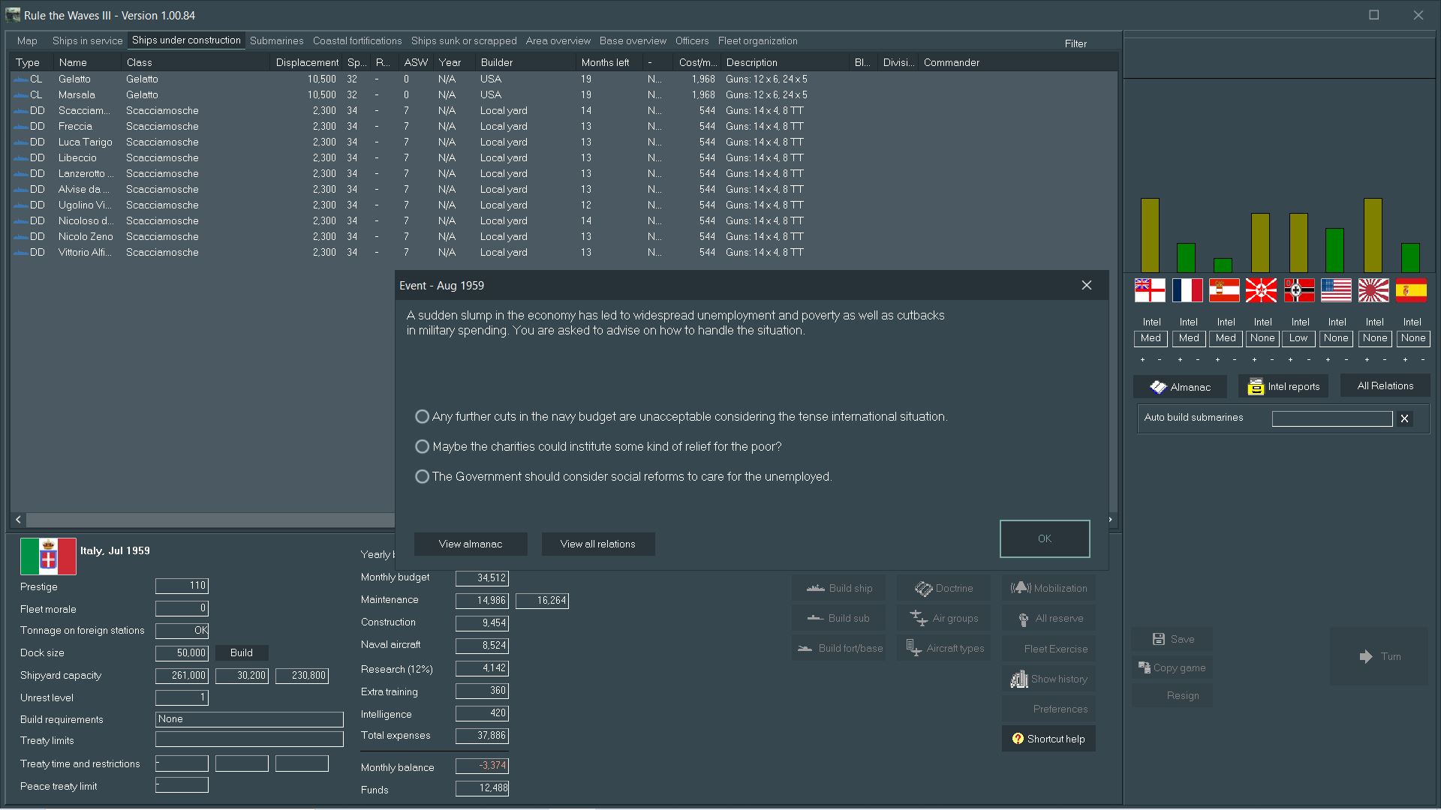Click the German flag icon
The width and height of the screenshot is (1441, 810).
coord(1299,290)
